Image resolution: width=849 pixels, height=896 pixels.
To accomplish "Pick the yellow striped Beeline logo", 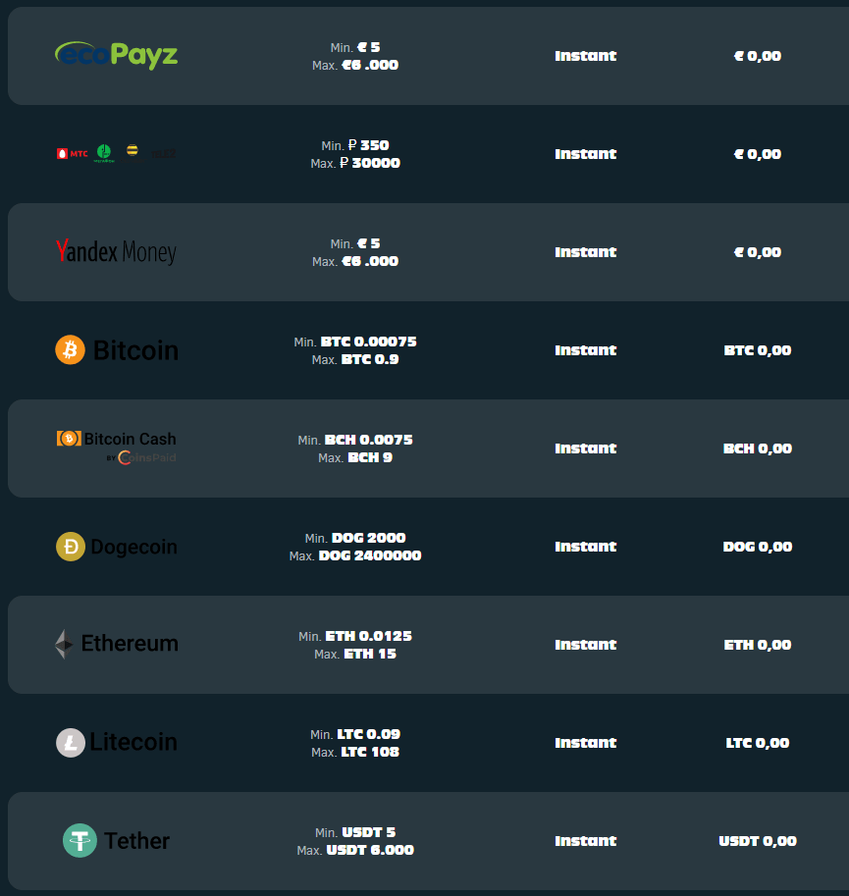I will pos(132,151).
